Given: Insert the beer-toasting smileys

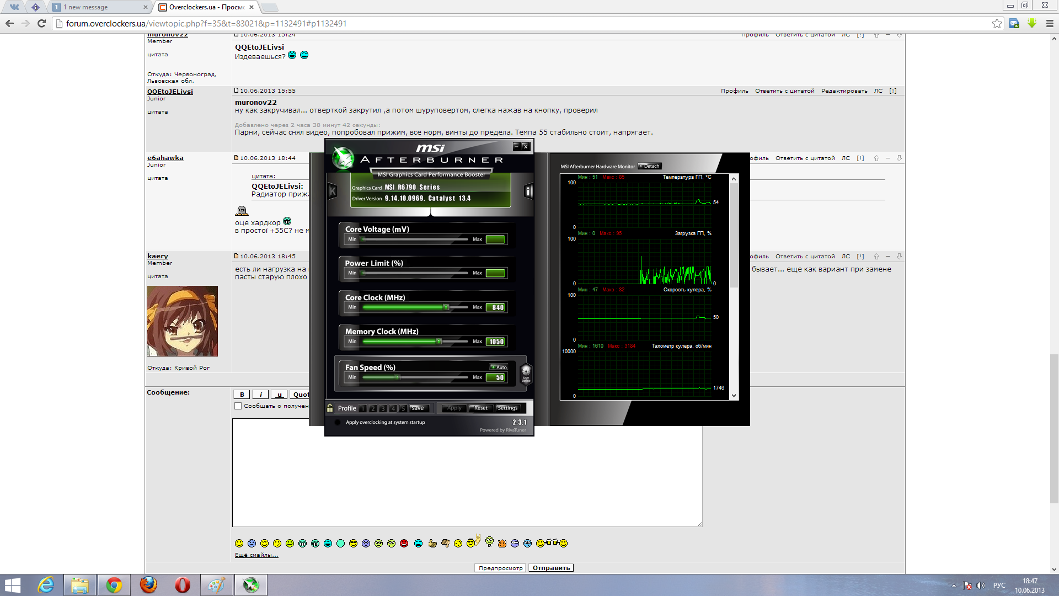Looking at the screenshot, I should [x=552, y=543].
